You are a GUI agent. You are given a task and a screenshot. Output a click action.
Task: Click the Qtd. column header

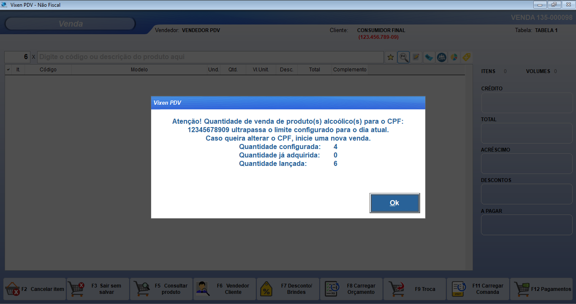(x=233, y=70)
